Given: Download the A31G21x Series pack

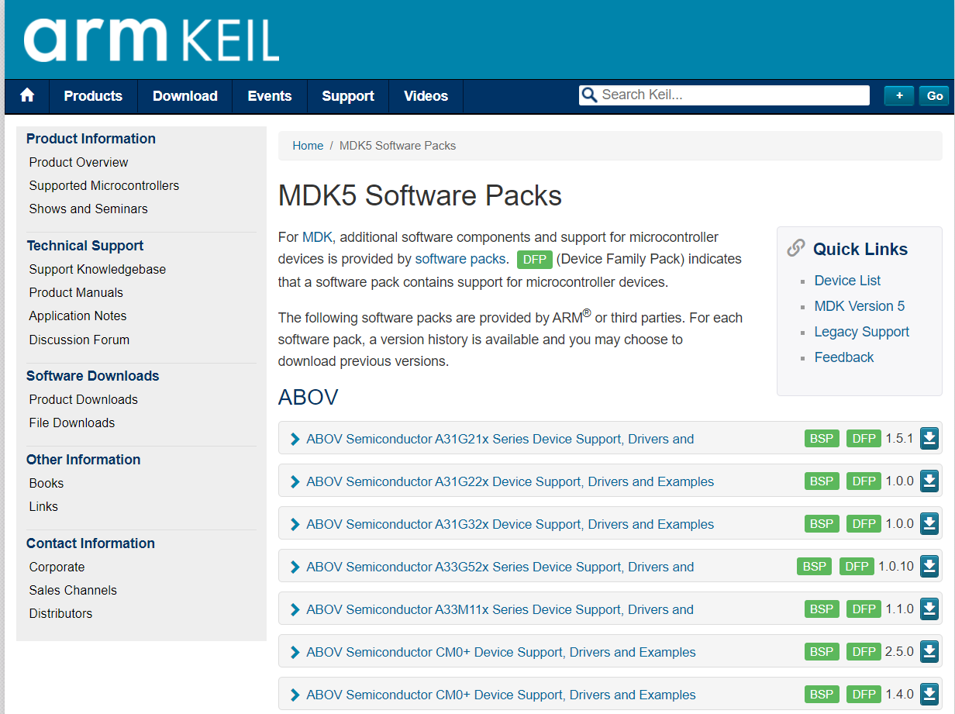Looking at the screenshot, I should point(929,439).
